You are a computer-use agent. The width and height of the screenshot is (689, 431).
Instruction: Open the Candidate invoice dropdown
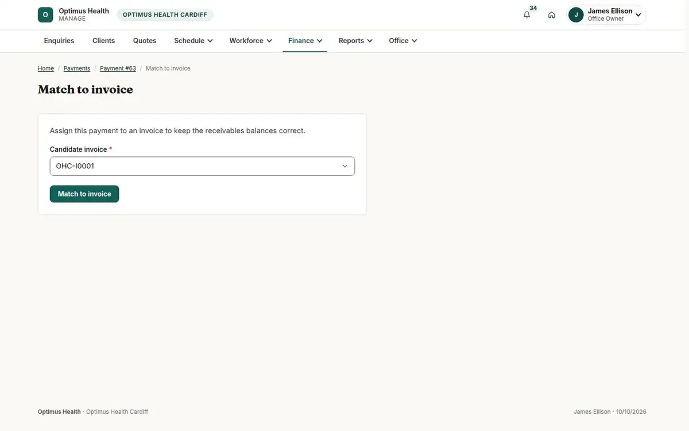pos(202,166)
